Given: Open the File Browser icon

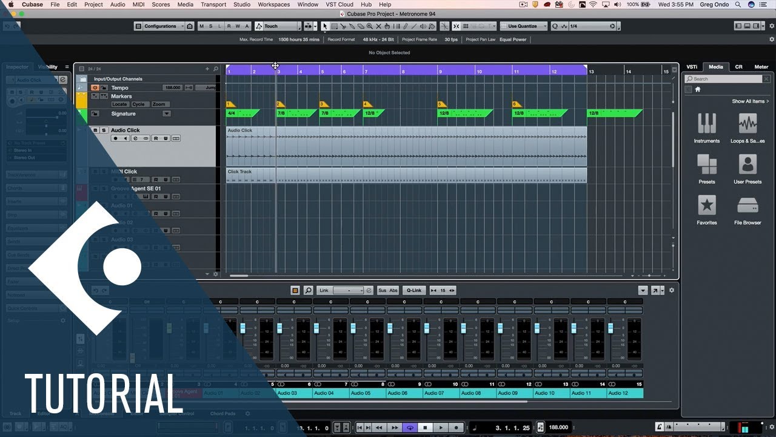Looking at the screenshot, I should pos(748,205).
